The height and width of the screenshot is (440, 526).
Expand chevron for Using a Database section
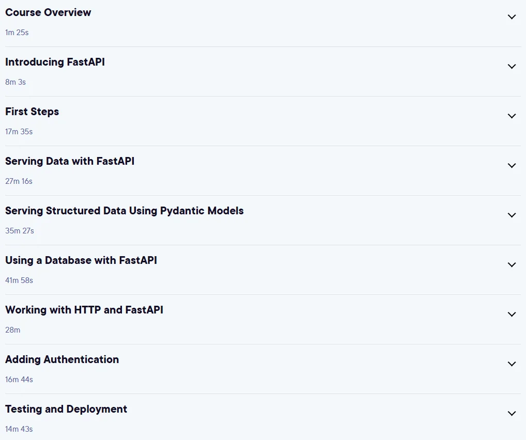512,265
